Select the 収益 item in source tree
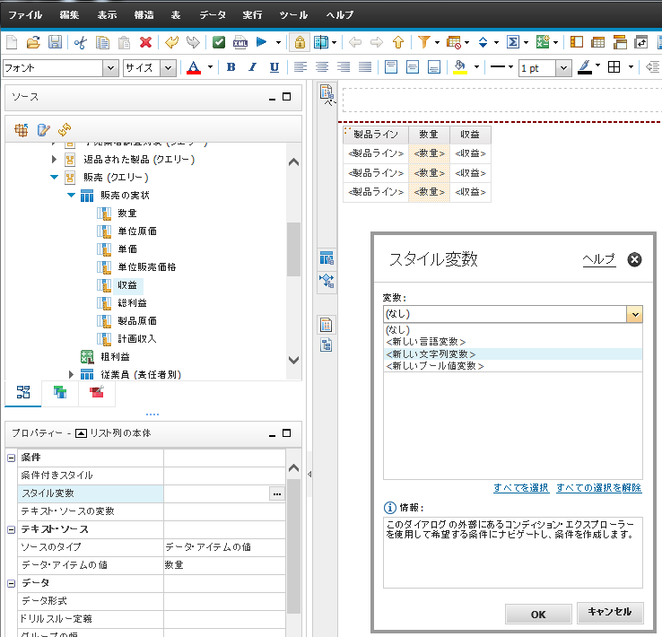The image size is (662, 637). pos(127,285)
